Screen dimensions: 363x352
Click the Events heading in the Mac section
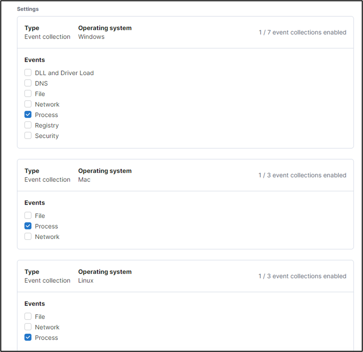[x=35, y=203]
